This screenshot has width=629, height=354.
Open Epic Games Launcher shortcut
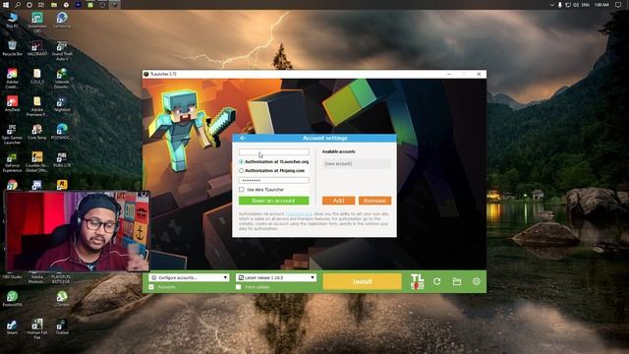(13, 135)
